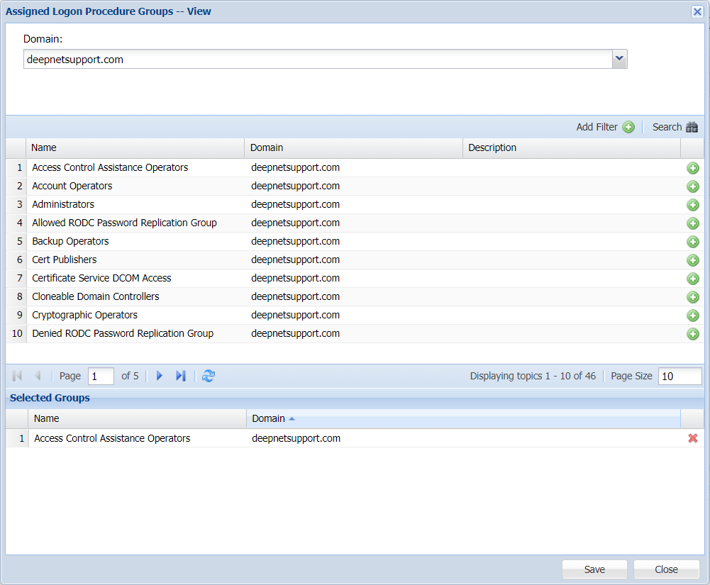The height and width of the screenshot is (585, 710).
Task: Add Cryptographic Operators with green plus icon
Action: point(693,316)
